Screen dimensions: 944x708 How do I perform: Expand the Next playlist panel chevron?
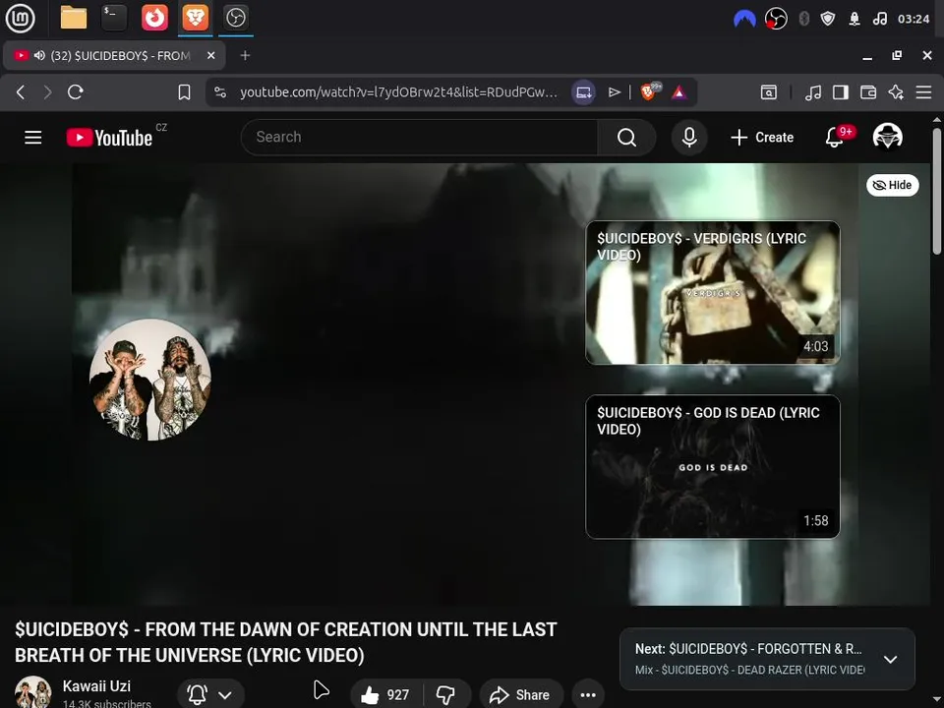(890, 659)
